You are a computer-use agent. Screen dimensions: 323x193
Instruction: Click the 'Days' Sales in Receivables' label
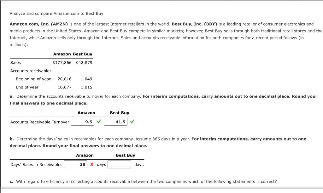[36, 164]
